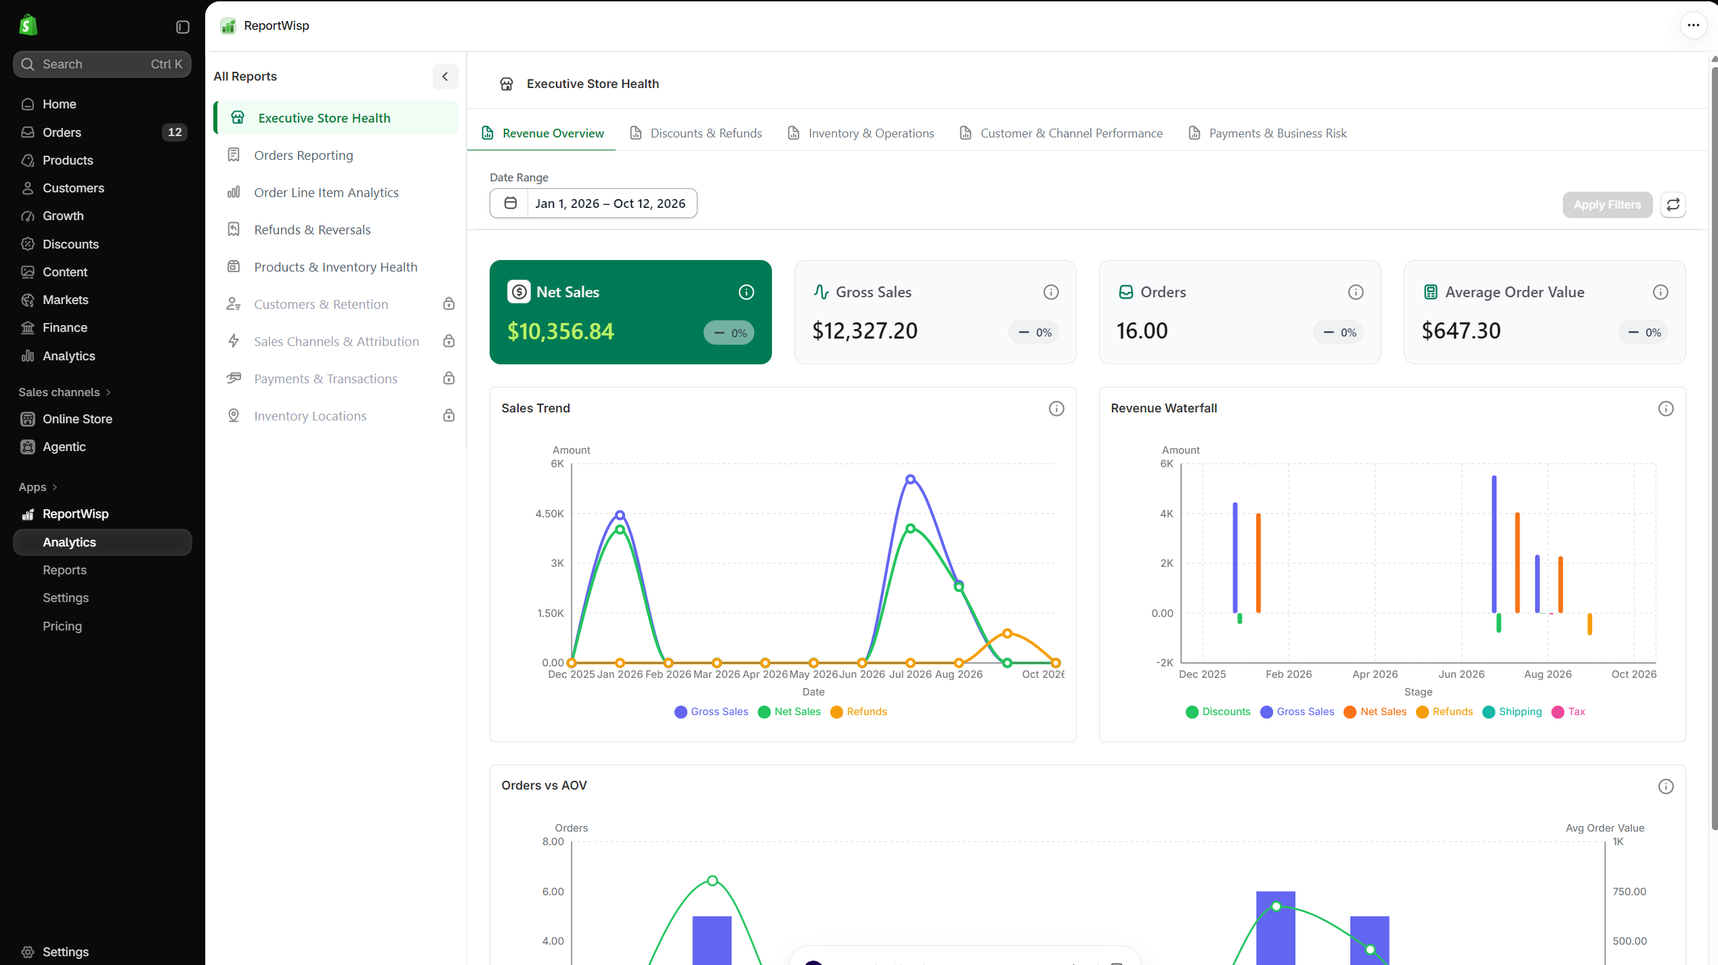Go to Orders in Shopify sidebar
Screen dimensions: 1718x965
click(102, 132)
